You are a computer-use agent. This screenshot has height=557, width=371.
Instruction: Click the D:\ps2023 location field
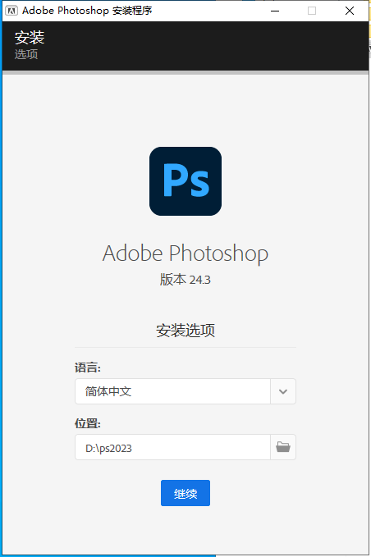point(172,447)
